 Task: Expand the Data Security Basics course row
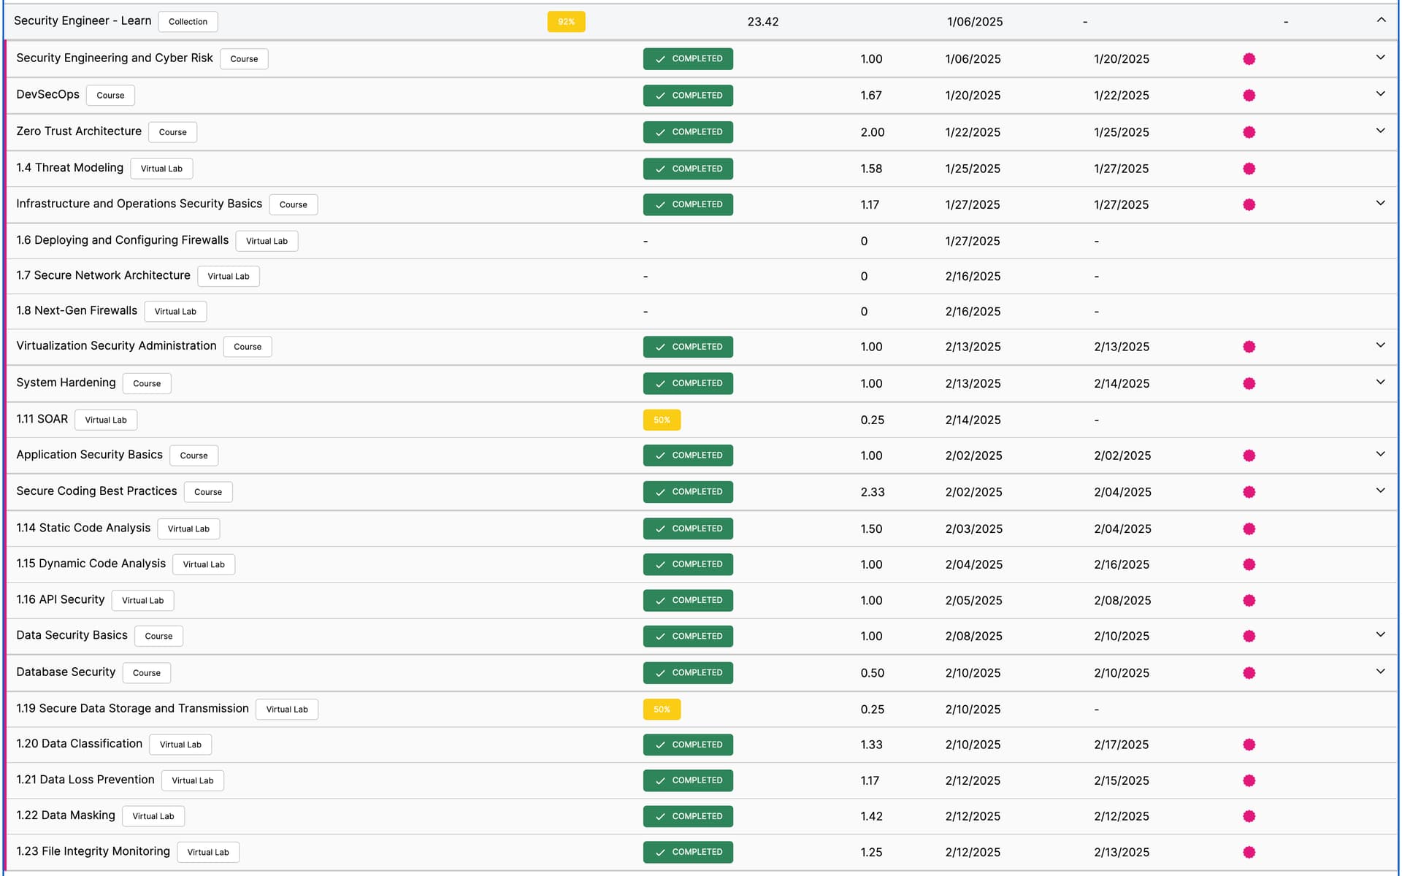(1380, 635)
